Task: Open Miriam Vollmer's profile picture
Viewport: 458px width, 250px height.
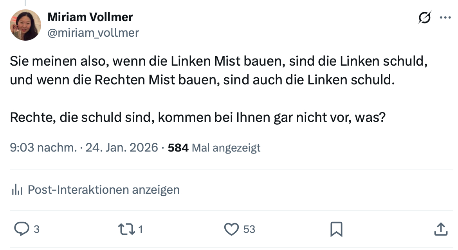Action: [x=25, y=25]
